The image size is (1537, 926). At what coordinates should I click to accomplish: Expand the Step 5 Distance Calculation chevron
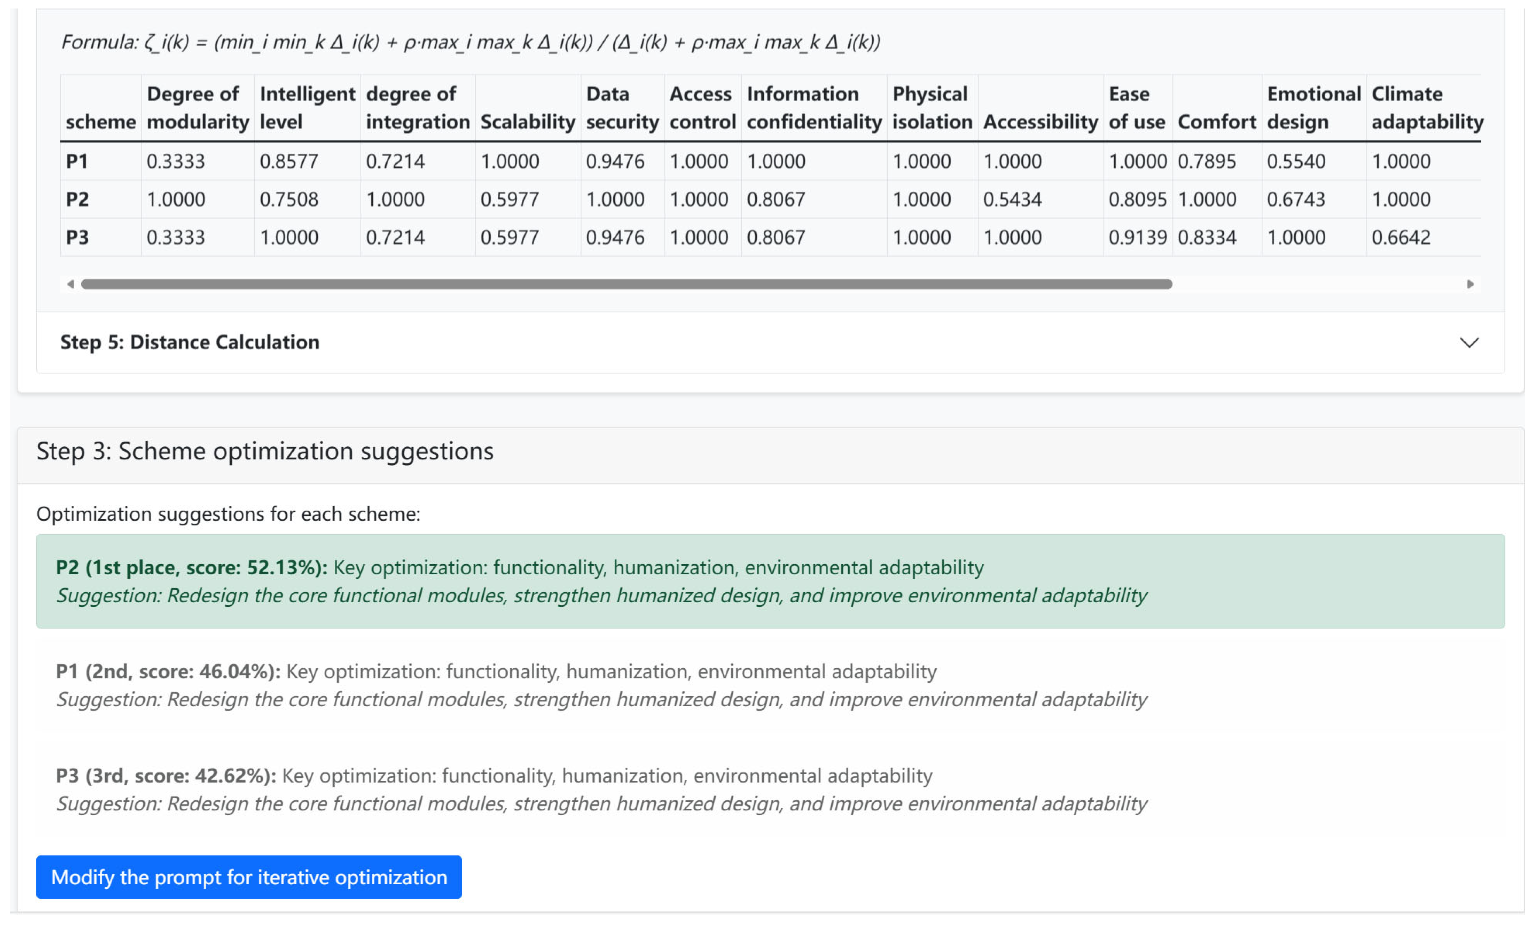(1469, 343)
